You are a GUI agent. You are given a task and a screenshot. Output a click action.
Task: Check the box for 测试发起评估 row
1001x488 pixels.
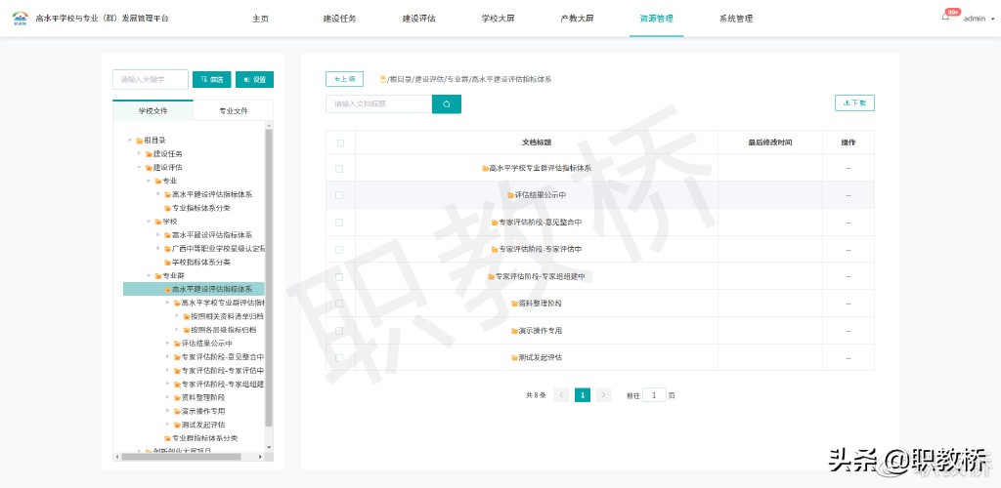[339, 357]
